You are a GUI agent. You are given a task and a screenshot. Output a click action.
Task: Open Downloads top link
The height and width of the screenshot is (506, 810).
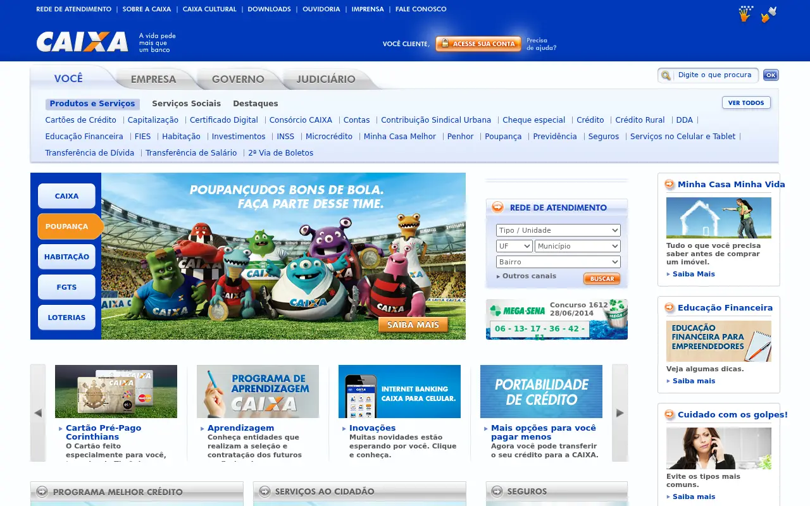(270, 9)
